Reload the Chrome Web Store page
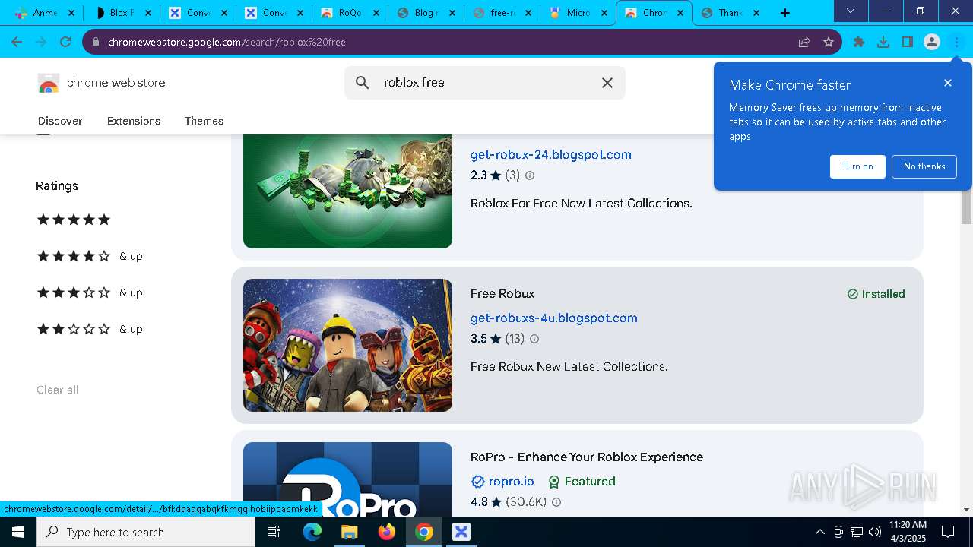The image size is (973, 547). click(x=65, y=42)
